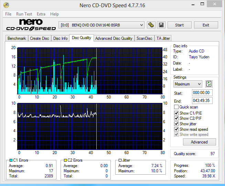Click the Quality score value 97
The width and height of the screenshot is (225, 186).
[x=213, y=154]
